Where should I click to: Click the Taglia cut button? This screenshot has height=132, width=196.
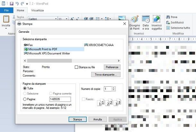18,17
